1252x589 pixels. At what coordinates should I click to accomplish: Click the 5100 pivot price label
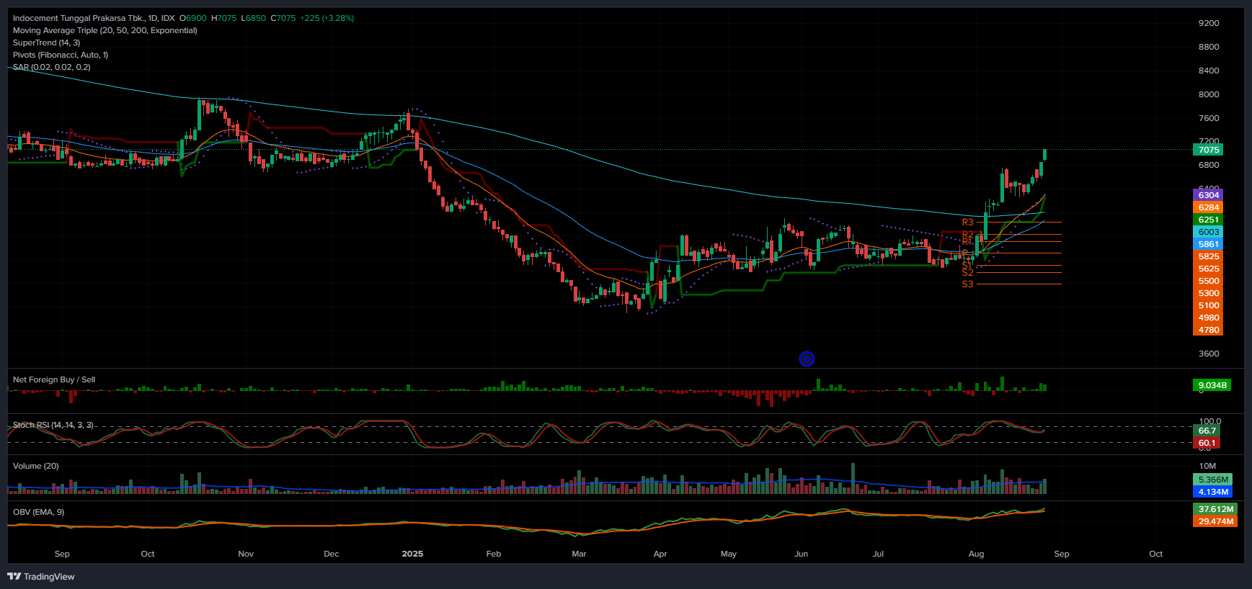coord(1208,305)
